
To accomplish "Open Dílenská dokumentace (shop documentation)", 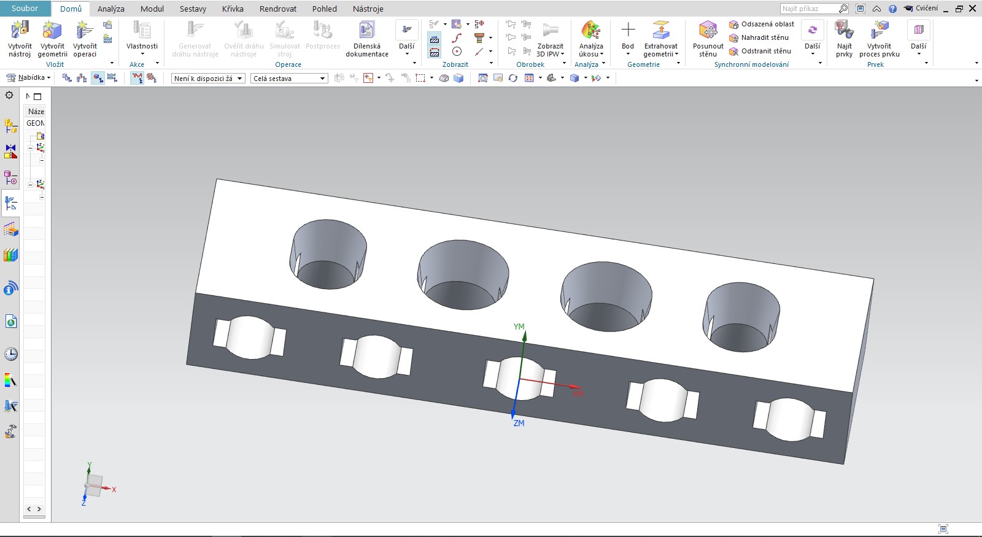I will coord(367,31).
